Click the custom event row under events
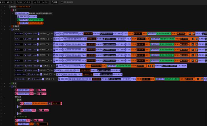The width and height of the screenshot is (207, 126). pyautogui.click(x=34, y=13)
